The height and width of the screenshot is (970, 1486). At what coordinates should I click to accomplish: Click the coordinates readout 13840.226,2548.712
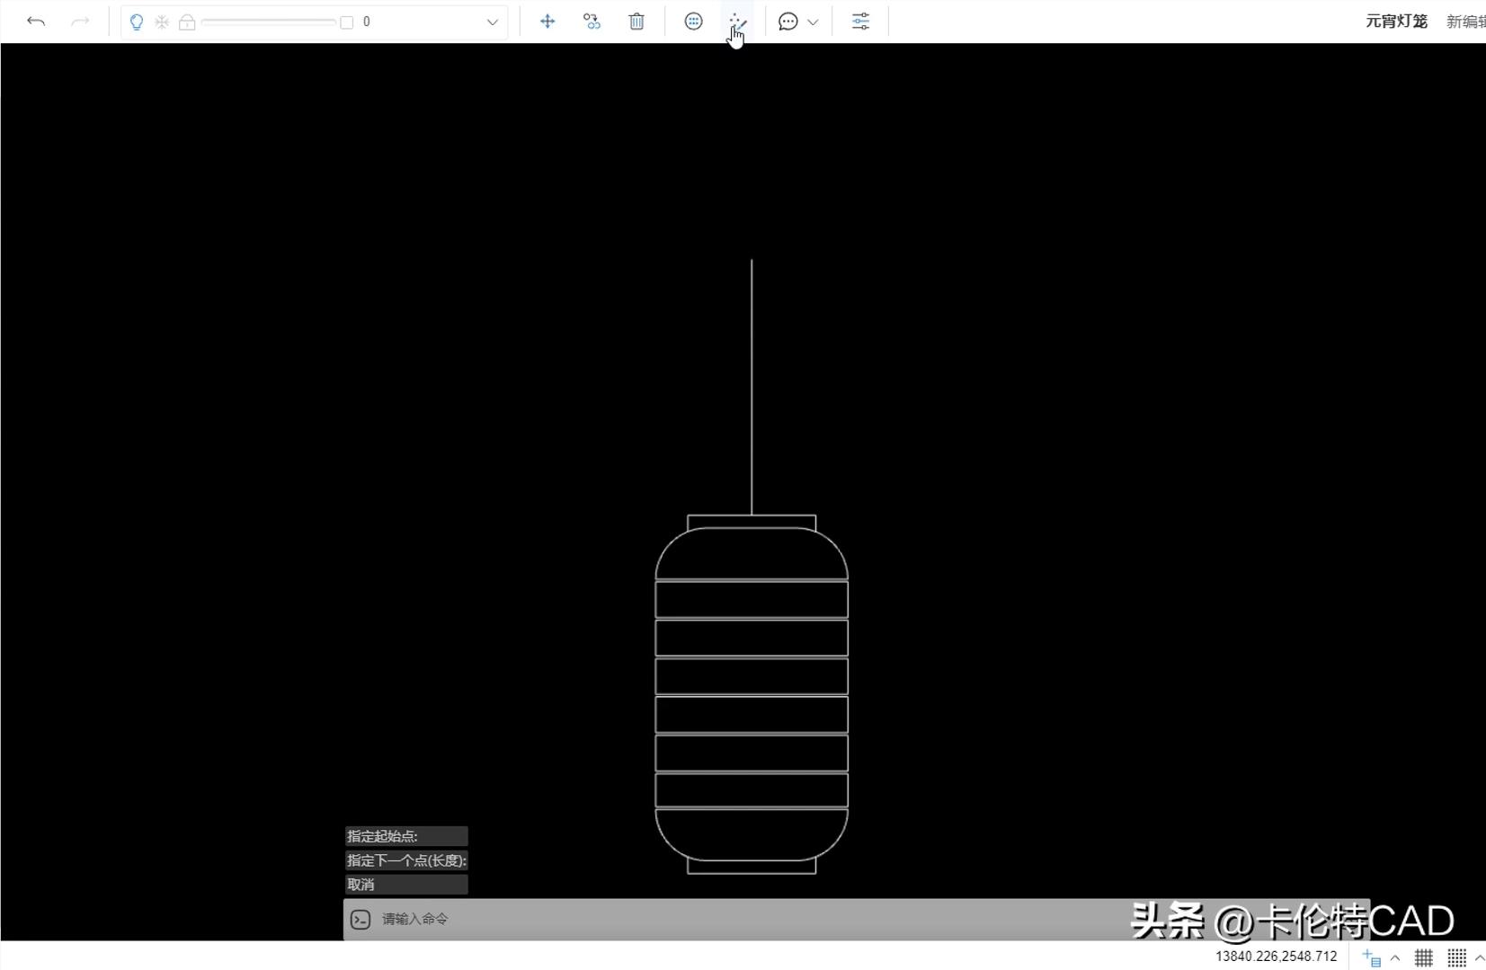click(1277, 957)
